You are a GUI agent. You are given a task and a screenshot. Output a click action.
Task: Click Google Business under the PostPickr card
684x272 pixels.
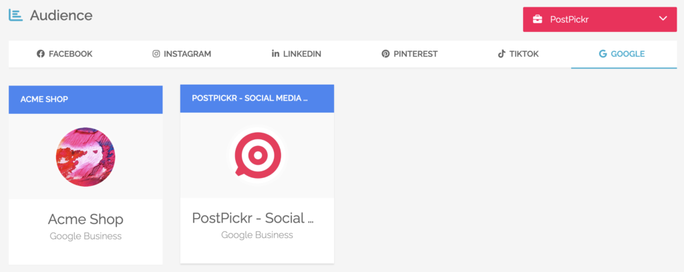tap(256, 235)
